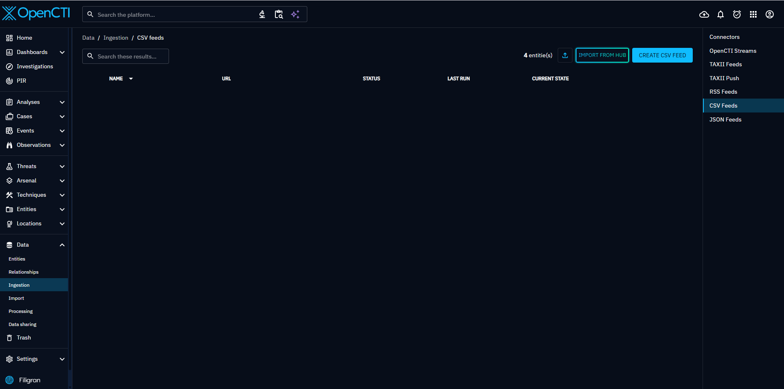Viewport: 784px width, 389px height.
Task: Open the Analyst Workbench clipboard search icon
Action: click(279, 14)
